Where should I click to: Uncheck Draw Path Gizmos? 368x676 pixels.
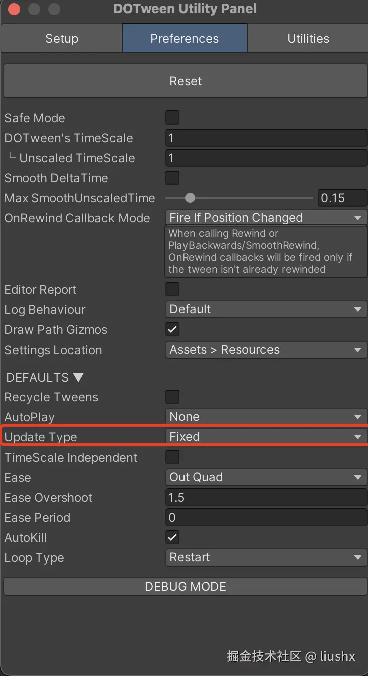(172, 329)
